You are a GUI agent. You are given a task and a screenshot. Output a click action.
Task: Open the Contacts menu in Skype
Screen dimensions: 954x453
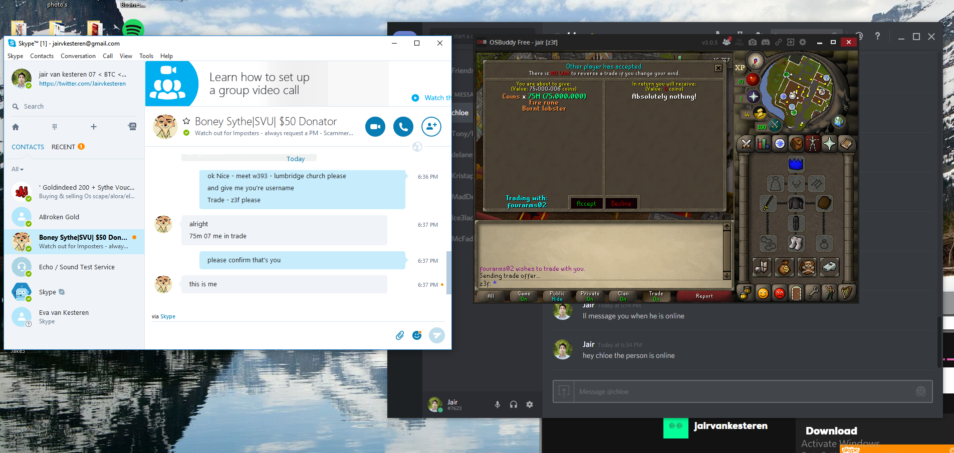click(x=42, y=56)
